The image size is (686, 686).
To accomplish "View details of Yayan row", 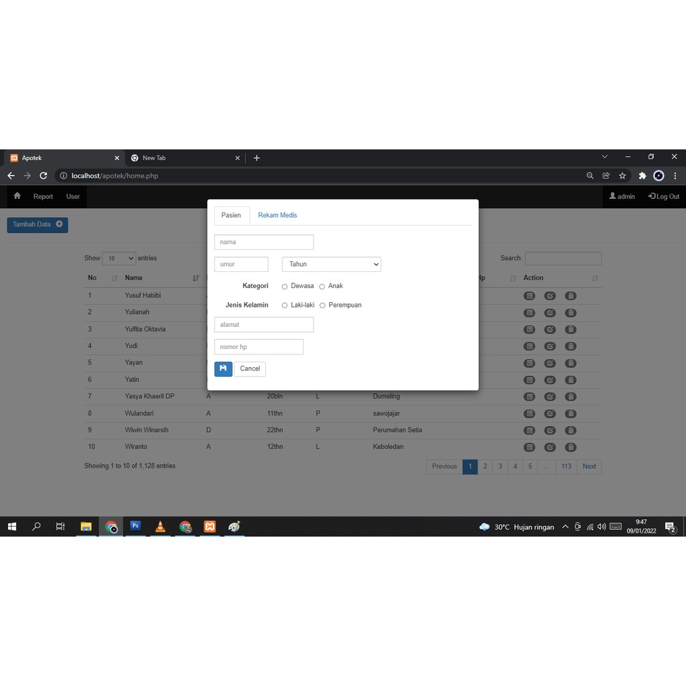I will 529,363.
